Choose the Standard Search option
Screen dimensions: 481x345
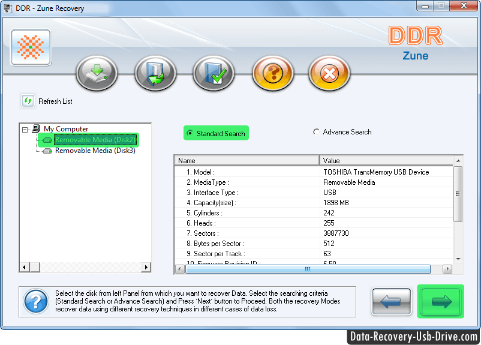coord(217,133)
